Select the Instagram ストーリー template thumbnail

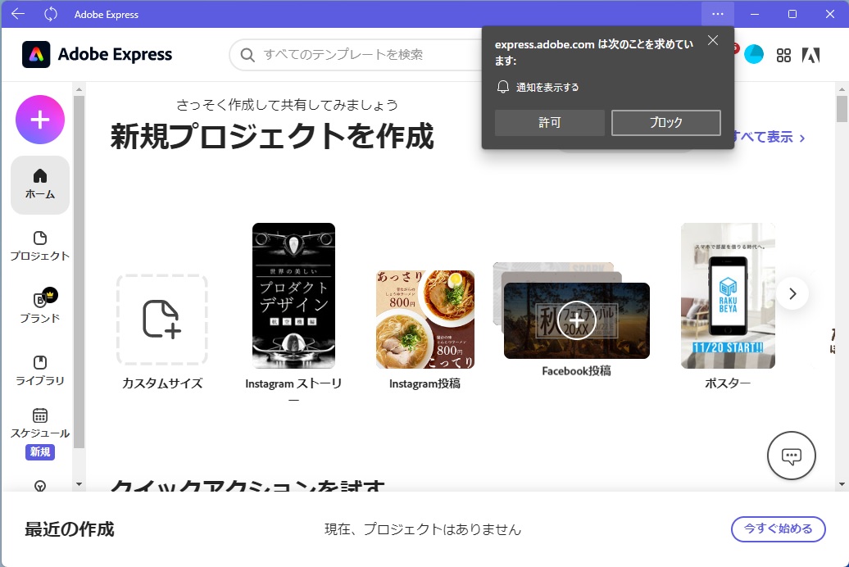coord(293,296)
